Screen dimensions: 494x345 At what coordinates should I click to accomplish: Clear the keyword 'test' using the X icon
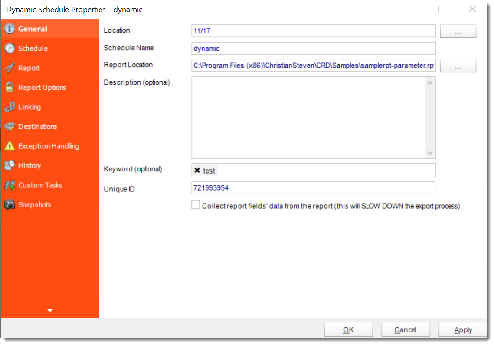click(x=197, y=170)
